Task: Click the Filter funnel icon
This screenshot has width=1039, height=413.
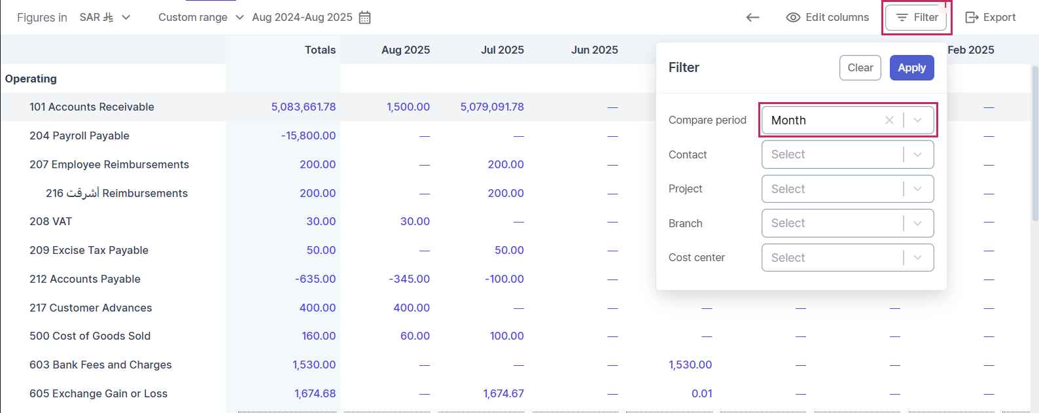Action: pyautogui.click(x=902, y=18)
